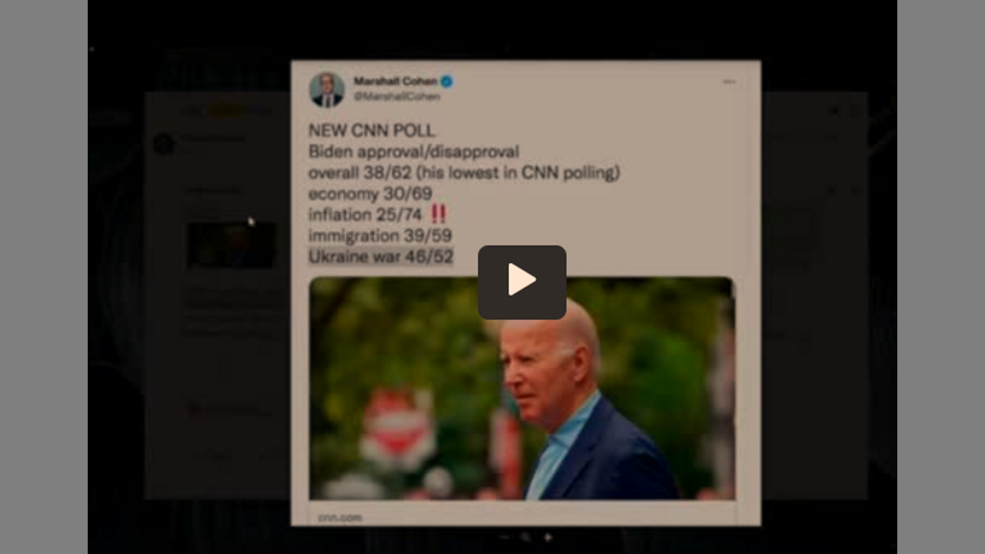Image resolution: width=985 pixels, height=554 pixels.
Task: Follow the cnn.com link card
Action: (x=339, y=517)
